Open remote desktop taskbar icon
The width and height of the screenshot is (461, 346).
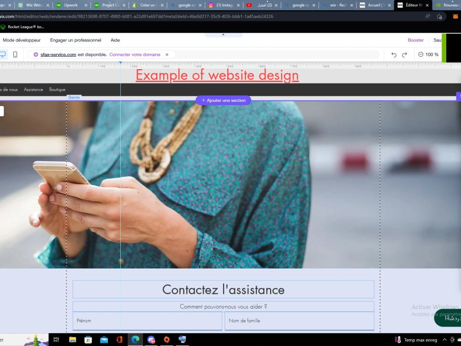(182, 340)
